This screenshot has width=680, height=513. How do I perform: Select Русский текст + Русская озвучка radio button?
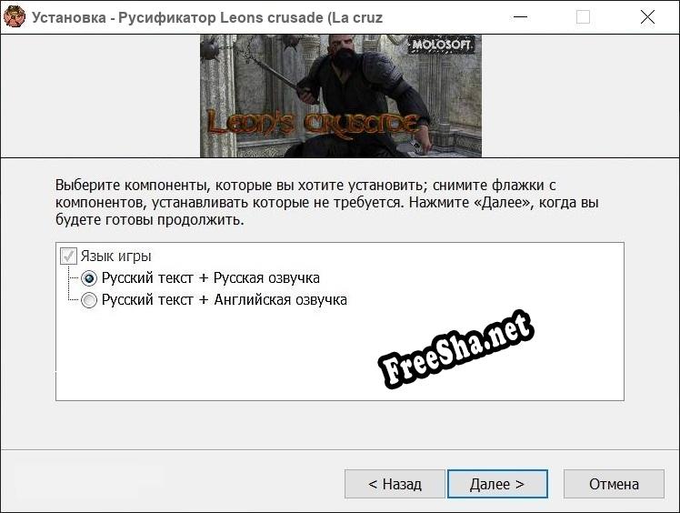(89, 278)
